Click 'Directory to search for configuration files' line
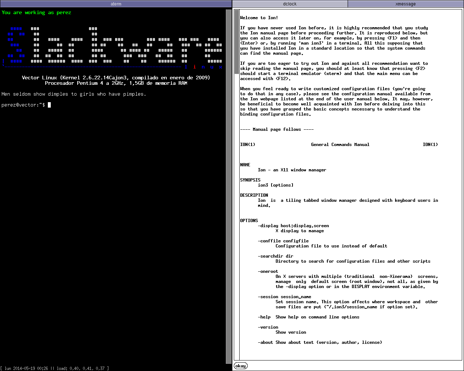The image size is (464, 371). (353, 261)
